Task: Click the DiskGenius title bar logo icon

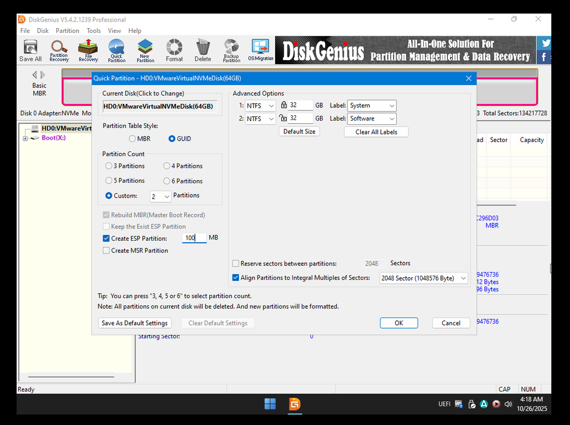Action: pyautogui.click(x=22, y=19)
